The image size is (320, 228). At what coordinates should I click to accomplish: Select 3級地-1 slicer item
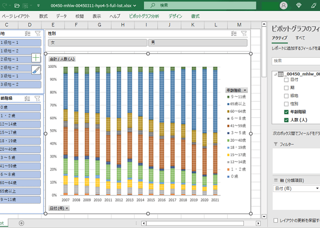pos(20,76)
